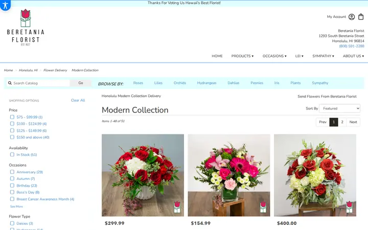Screen dimensions: 368x230
Task: Browse by Hydrangeas
Action: pos(207,83)
